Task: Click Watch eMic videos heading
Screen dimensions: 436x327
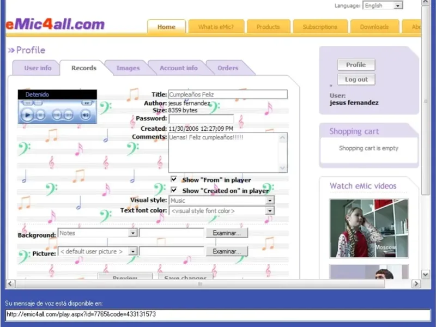Action: coord(363,186)
